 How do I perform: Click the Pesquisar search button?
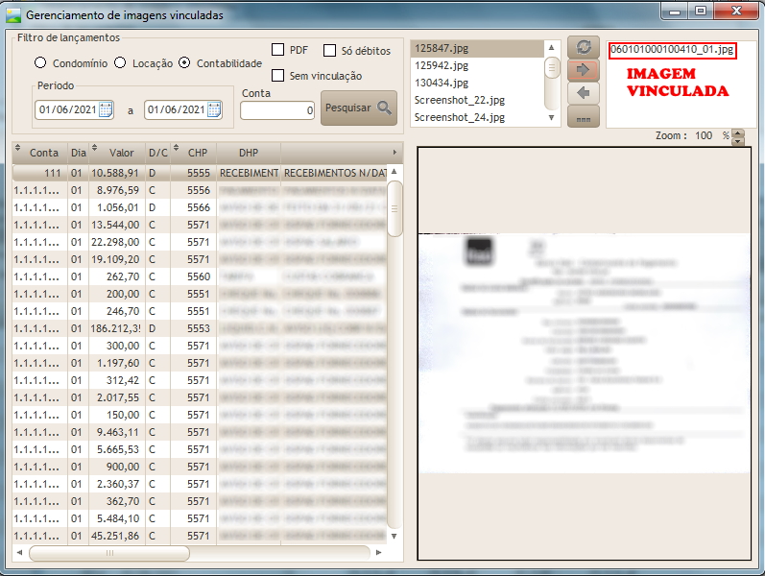pos(359,108)
